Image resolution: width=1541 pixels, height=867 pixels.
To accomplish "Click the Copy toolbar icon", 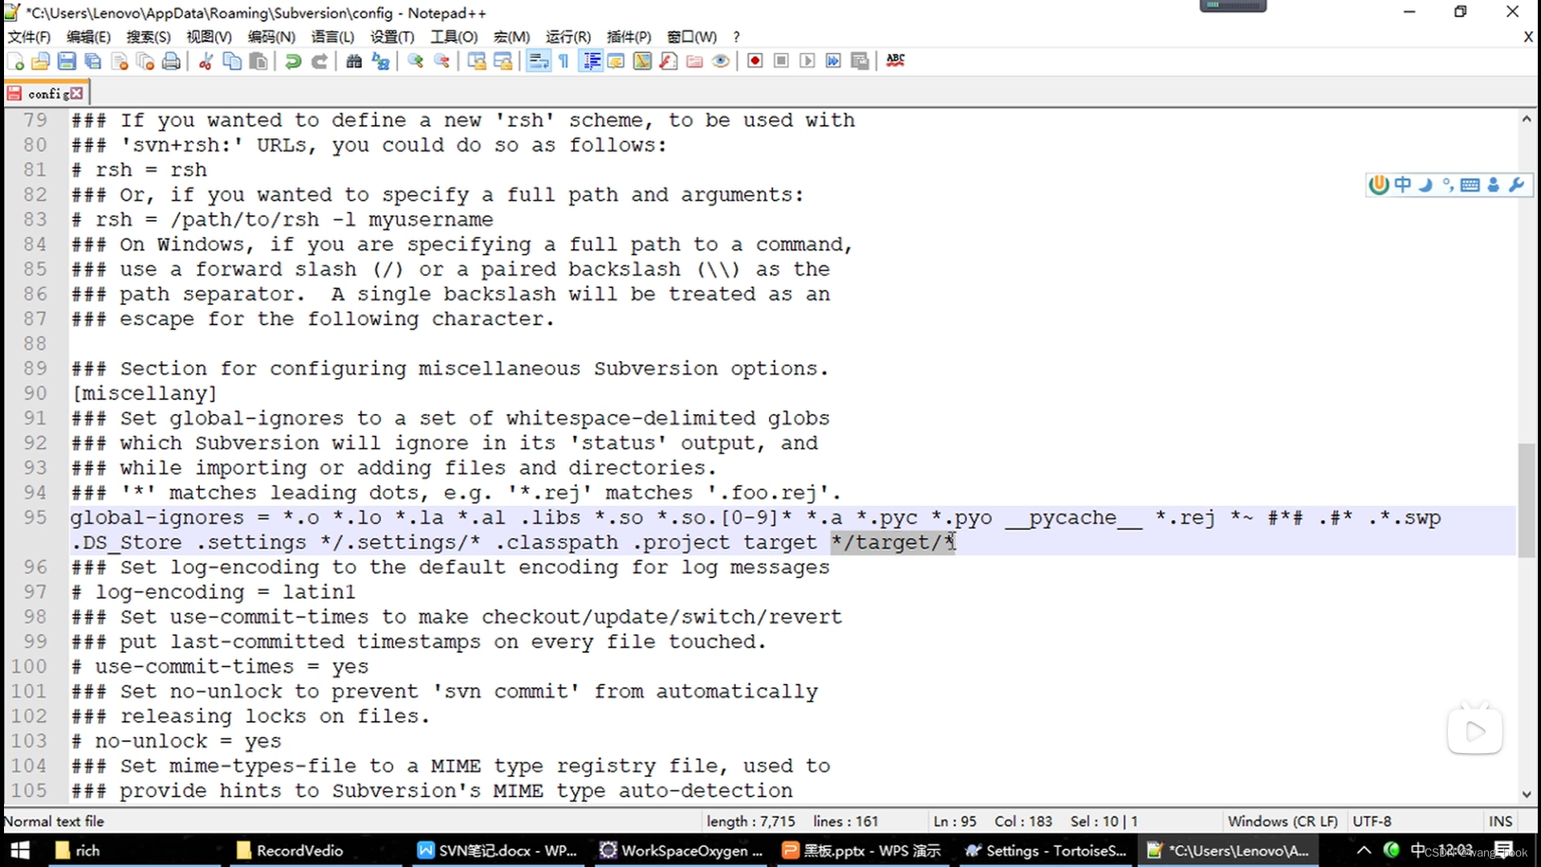I will click(232, 61).
